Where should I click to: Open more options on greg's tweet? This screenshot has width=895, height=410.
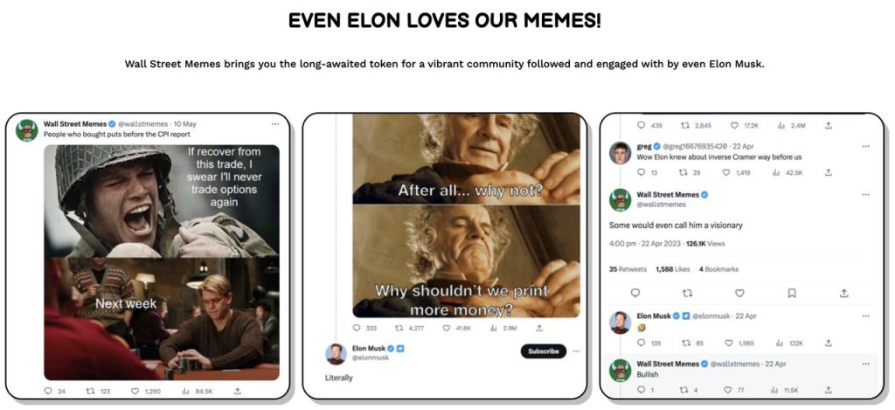click(865, 146)
